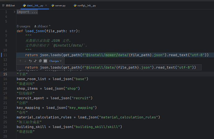
Task: Click the "key_mapping" string argument
Action: pos(81,108)
